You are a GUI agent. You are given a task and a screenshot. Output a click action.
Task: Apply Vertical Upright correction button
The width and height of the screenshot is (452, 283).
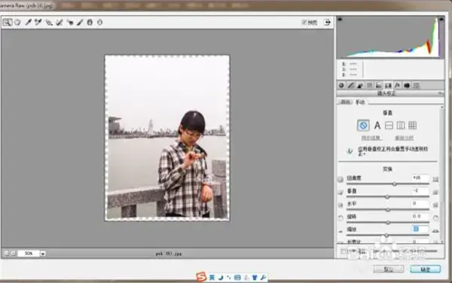coord(401,125)
